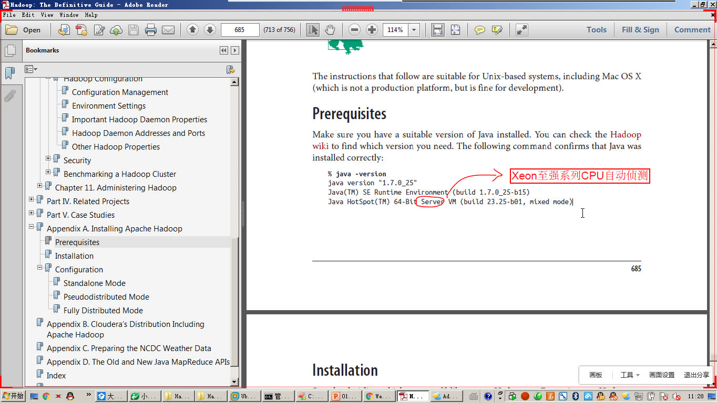Click the fit width scrolling icon
The image size is (717, 403).
(x=437, y=30)
